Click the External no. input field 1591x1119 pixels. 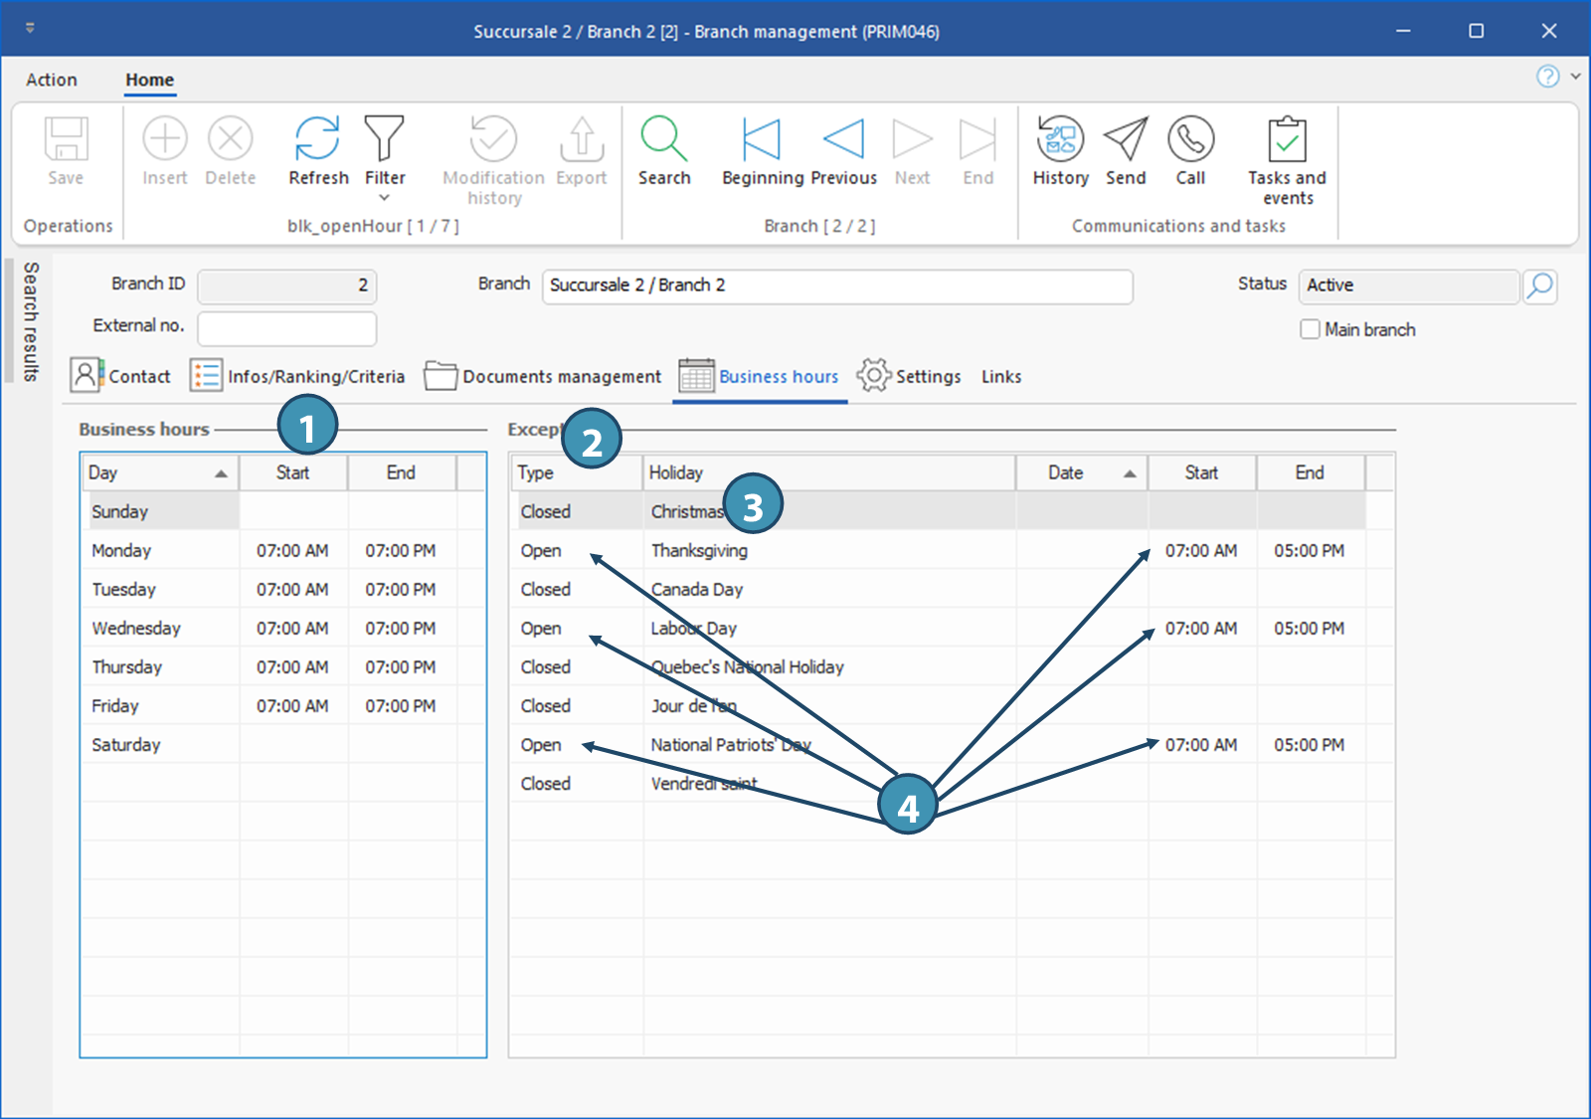click(286, 328)
